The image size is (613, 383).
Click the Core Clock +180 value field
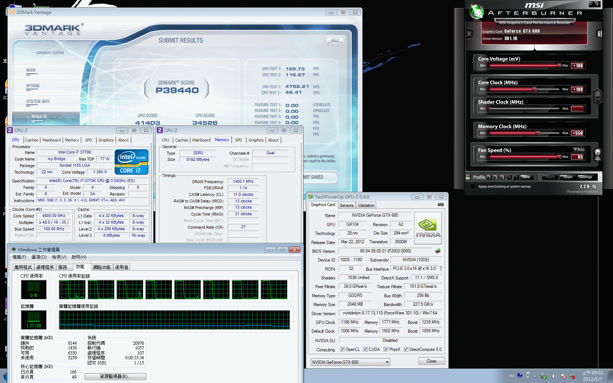click(577, 89)
